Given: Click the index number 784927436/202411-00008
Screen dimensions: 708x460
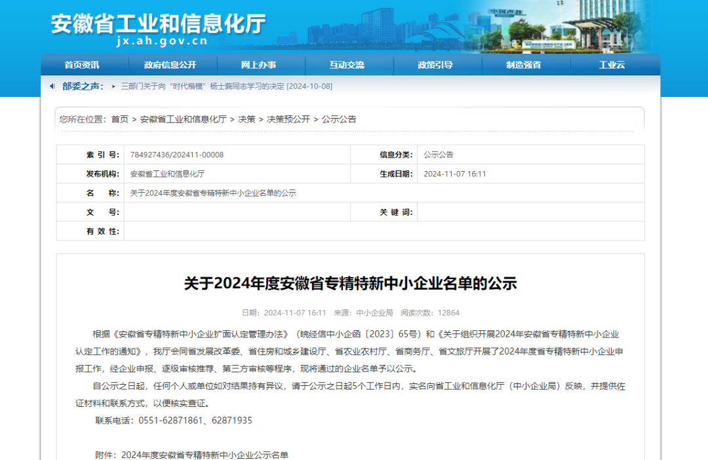Looking at the screenshot, I should point(177,155).
